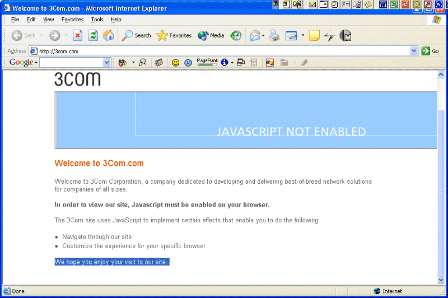Open the Mail button dropdown arrow
This screenshot has width=448, height=298.
tap(263, 35)
